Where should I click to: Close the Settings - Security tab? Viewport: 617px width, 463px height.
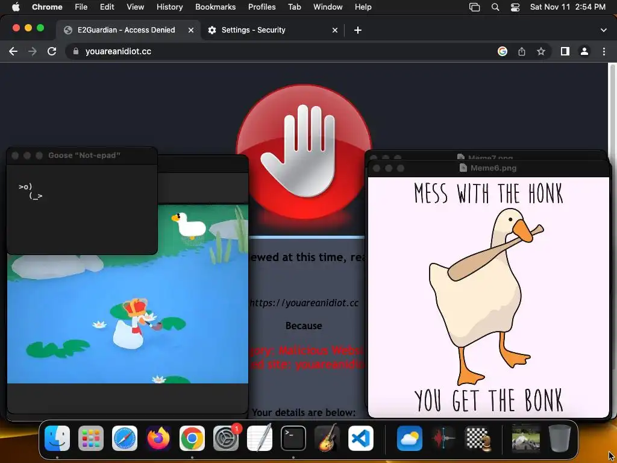pyautogui.click(x=335, y=30)
